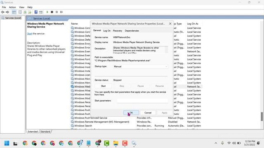Click the gear icon of the Windows Search row

pos(72,126)
